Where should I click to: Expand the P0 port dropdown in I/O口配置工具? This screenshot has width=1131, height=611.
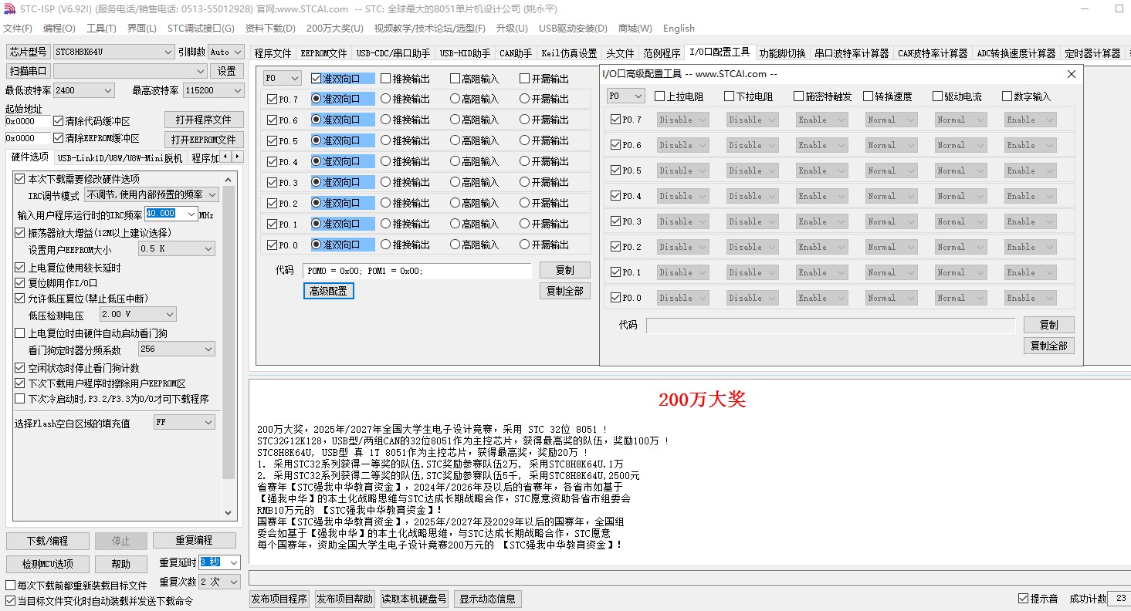pyautogui.click(x=294, y=78)
